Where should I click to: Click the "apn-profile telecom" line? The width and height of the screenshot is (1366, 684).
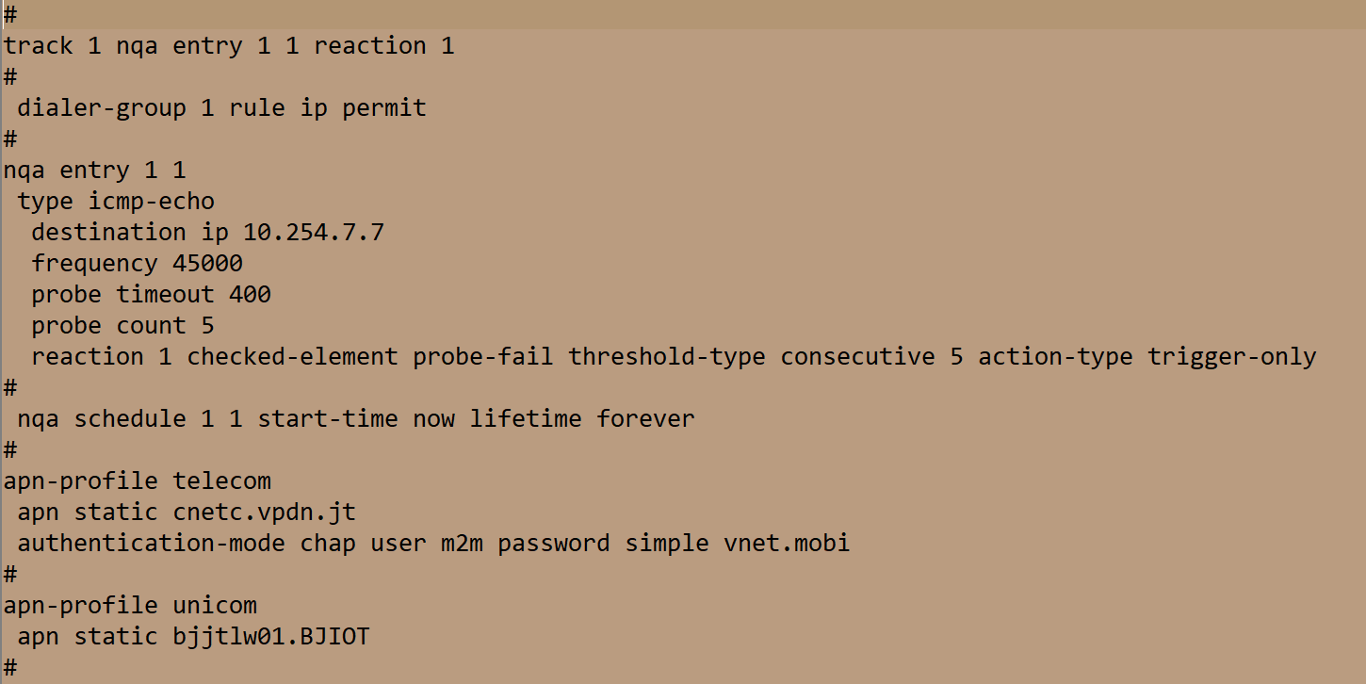(138, 481)
